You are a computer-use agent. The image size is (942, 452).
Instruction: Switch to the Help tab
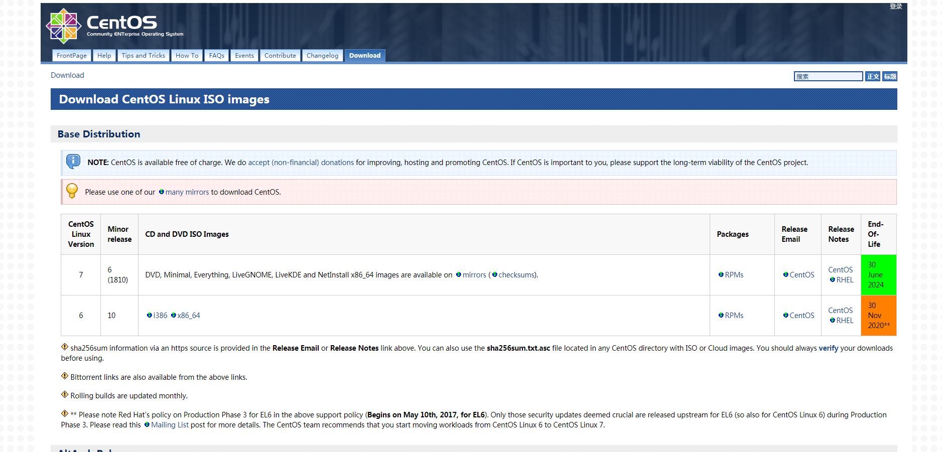pyautogui.click(x=104, y=56)
